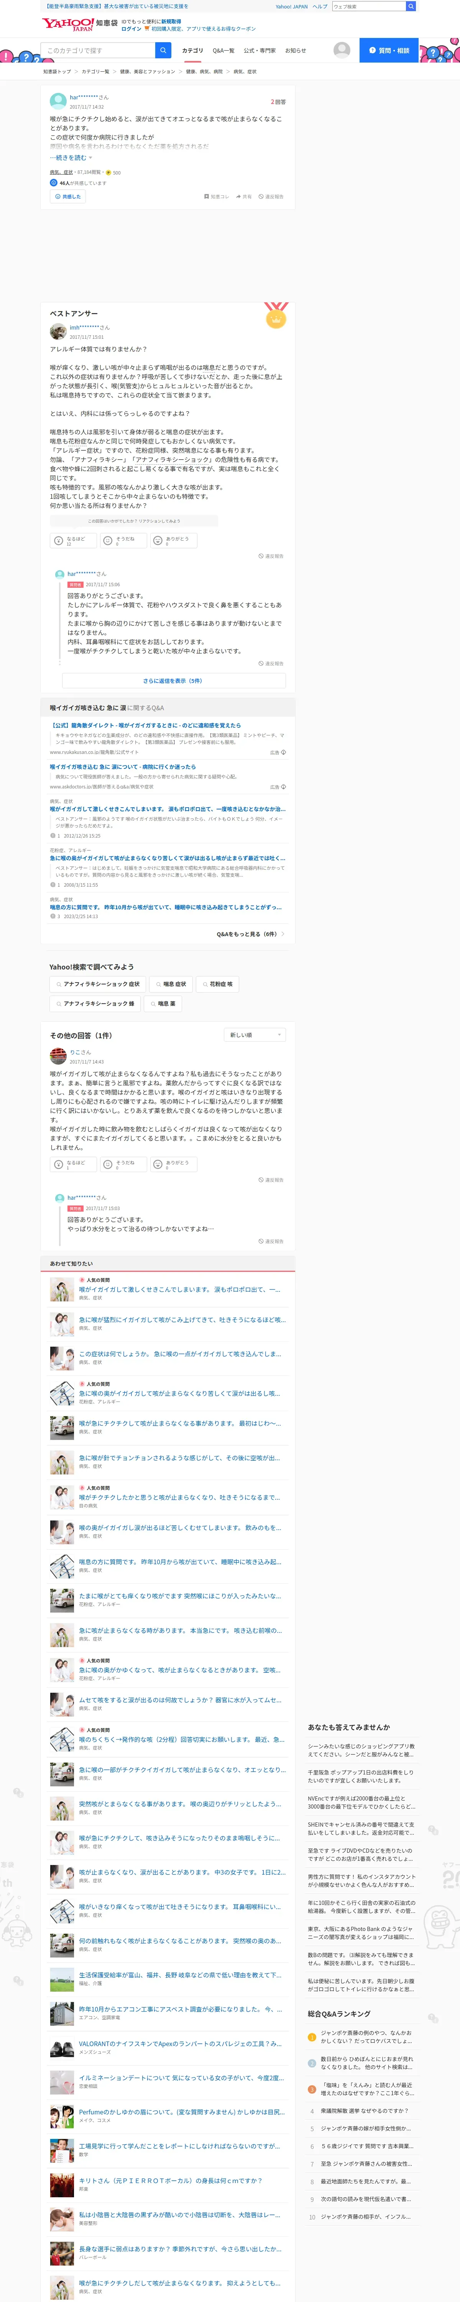
Task: Show more replies さらに返信を表示(5件)
Action: 173,681
